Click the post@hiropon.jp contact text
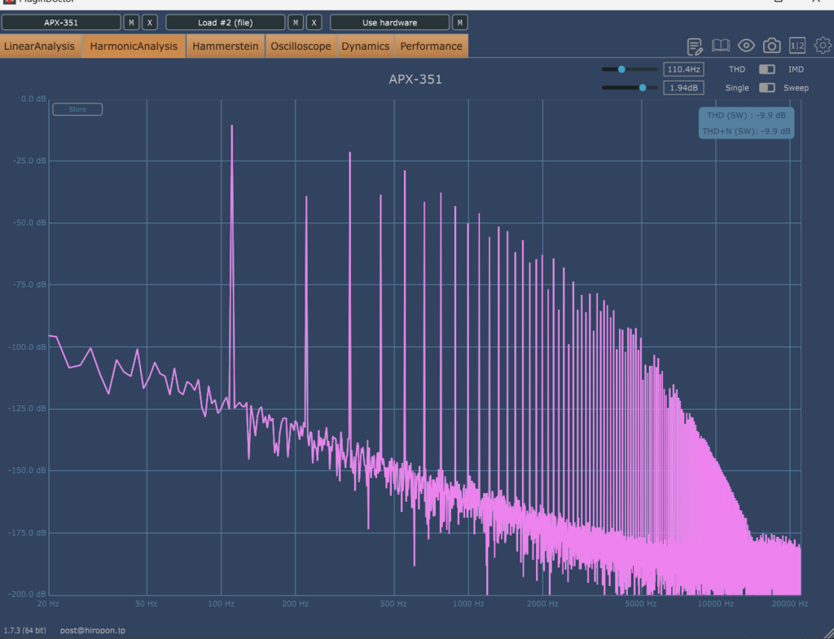The height and width of the screenshot is (639, 834). 93,631
